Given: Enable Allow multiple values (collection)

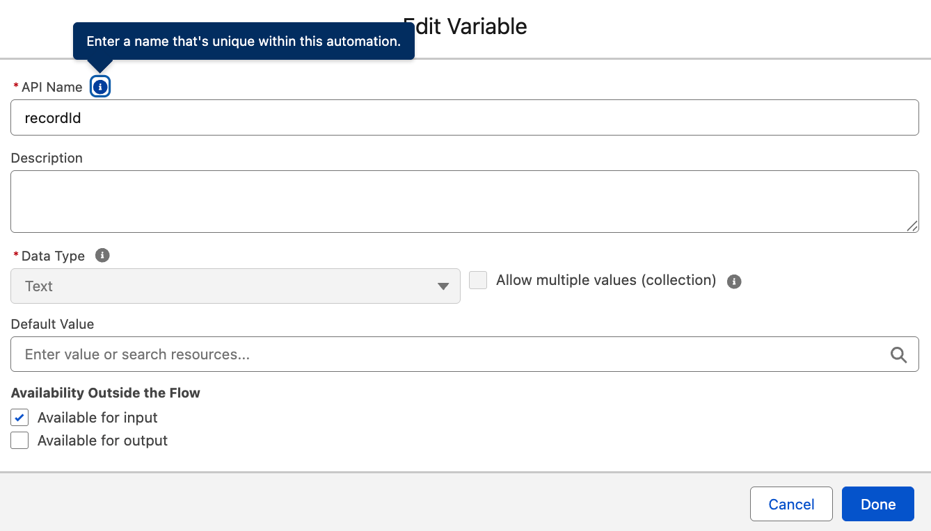Looking at the screenshot, I should (477, 279).
